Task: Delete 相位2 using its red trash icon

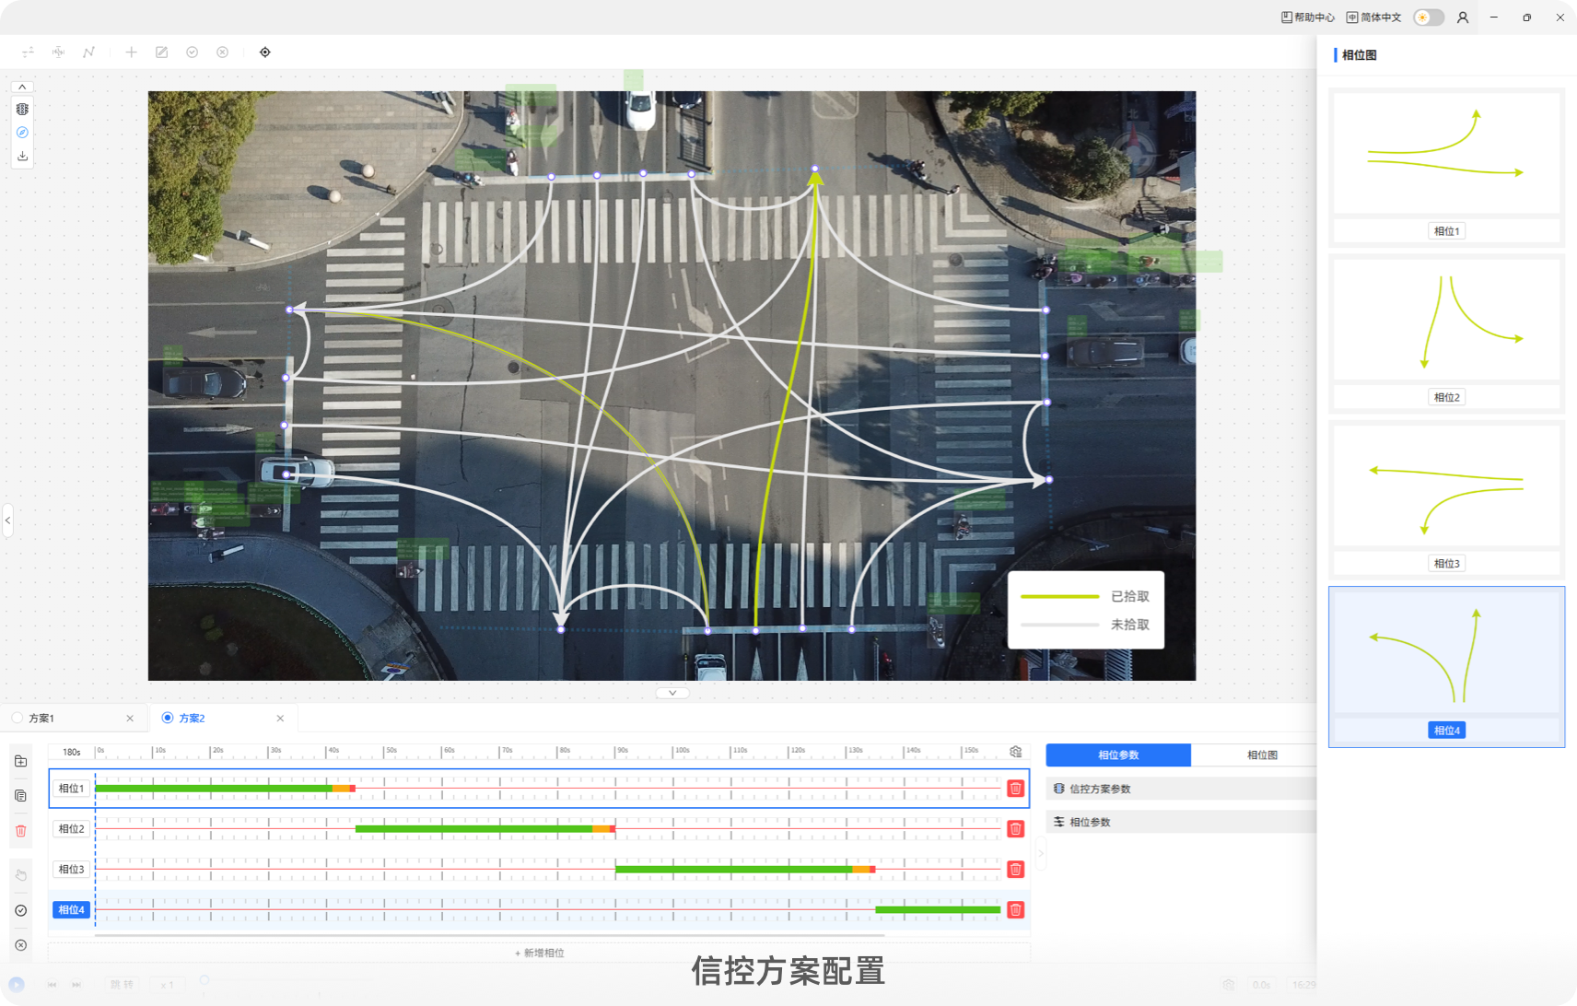Action: pos(1015,829)
